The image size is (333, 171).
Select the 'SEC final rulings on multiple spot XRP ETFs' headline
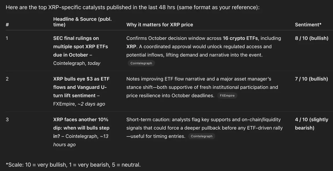tap(81, 46)
